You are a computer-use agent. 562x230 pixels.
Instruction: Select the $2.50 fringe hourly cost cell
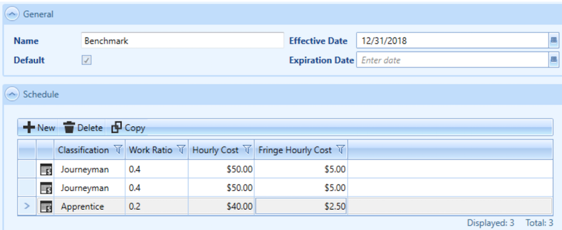point(301,207)
